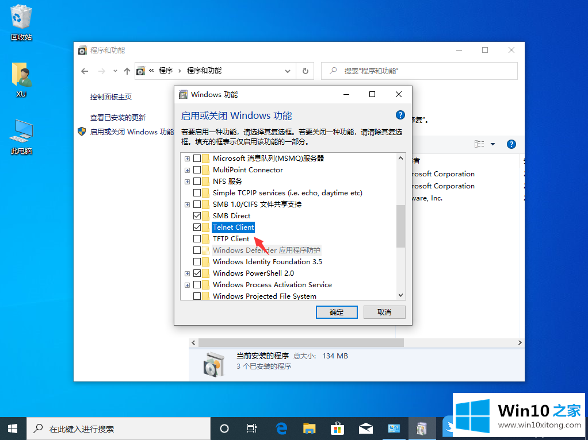Check Simple TCPIP services checkbox
Image resolution: width=588 pixels, height=440 pixels.
pyautogui.click(x=197, y=193)
